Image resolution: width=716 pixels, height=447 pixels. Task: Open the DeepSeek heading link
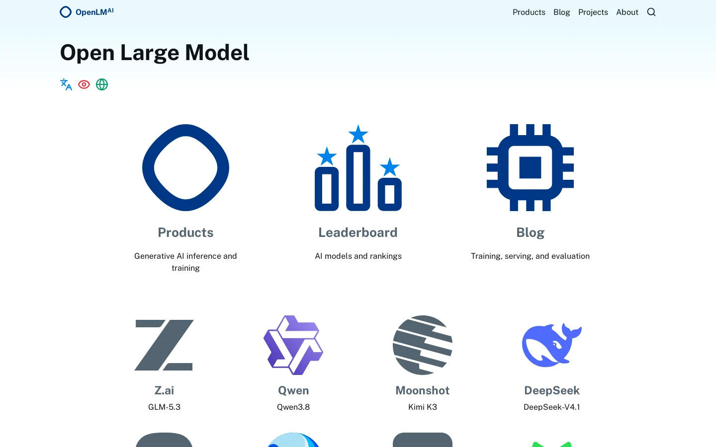pyautogui.click(x=552, y=390)
